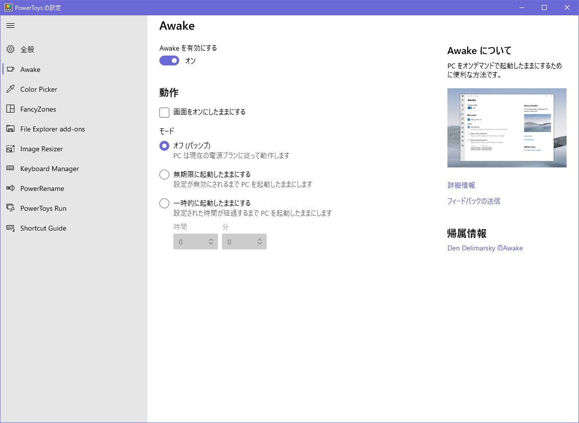Show Keyboard Manager settings
Viewport: 579px width, 423px height.
coord(74,169)
